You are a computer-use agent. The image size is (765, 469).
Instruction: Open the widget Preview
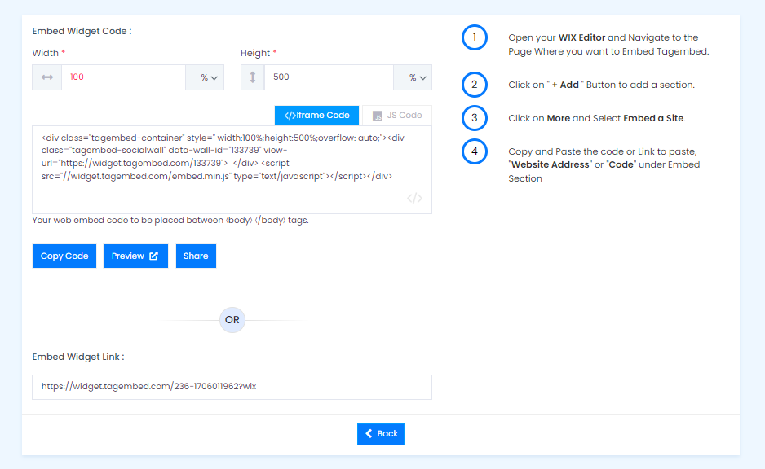135,256
